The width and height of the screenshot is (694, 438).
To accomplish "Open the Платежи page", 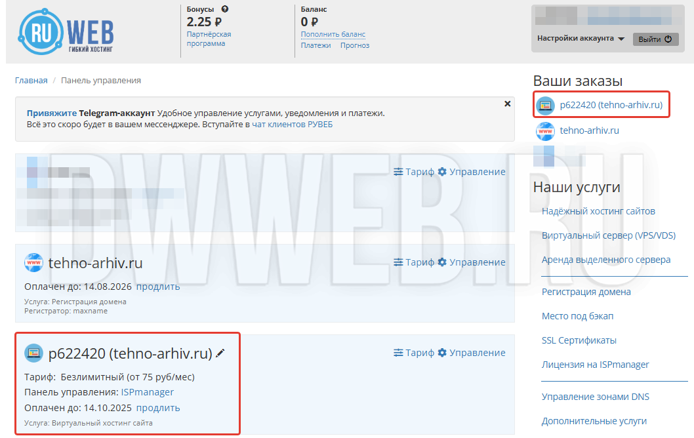I will (x=316, y=45).
